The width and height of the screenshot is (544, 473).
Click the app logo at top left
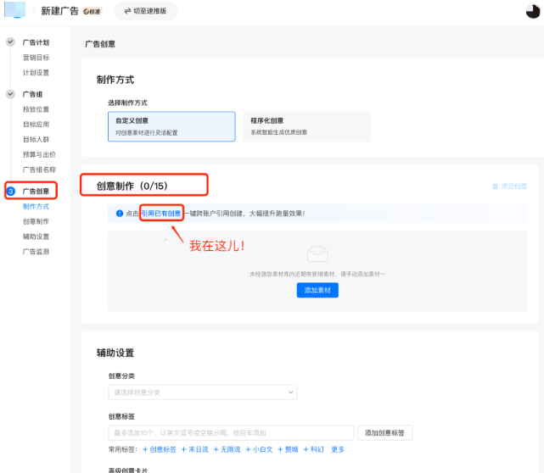pos(15,9)
